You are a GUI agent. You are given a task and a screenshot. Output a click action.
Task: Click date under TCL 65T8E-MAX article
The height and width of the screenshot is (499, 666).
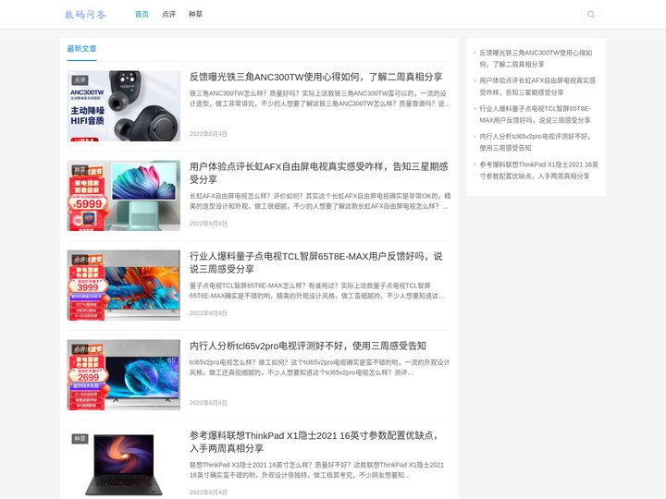[208, 313]
